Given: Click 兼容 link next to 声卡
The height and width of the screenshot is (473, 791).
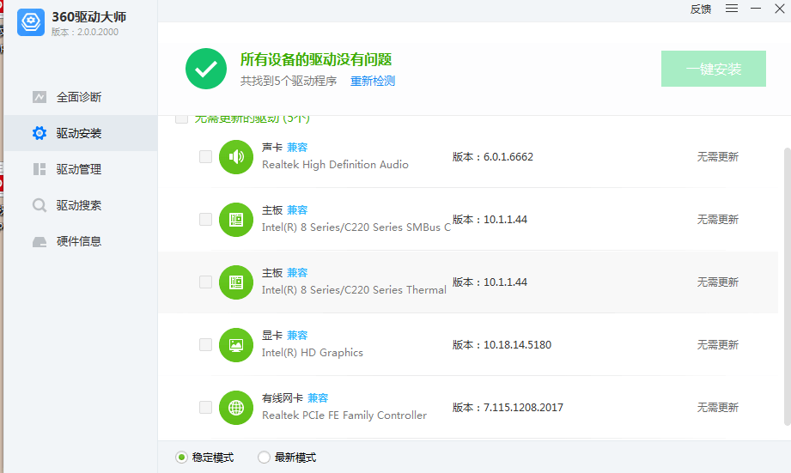Looking at the screenshot, I should coord(297,148).
